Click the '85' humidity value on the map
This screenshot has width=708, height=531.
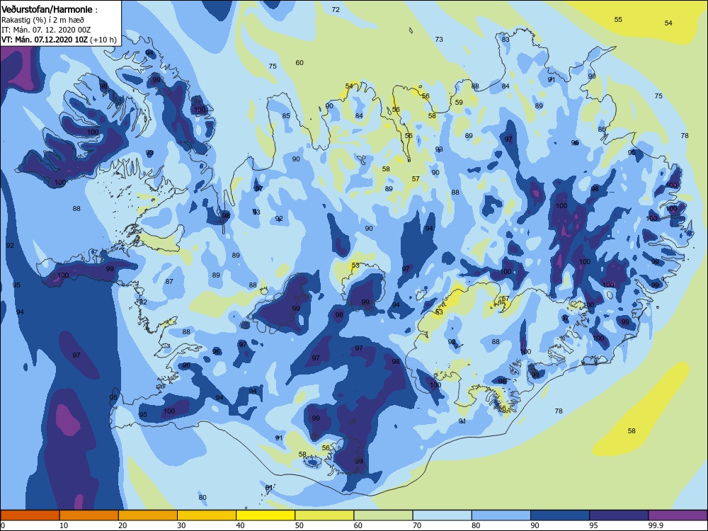pyautogui.click(x=286, y=115)
